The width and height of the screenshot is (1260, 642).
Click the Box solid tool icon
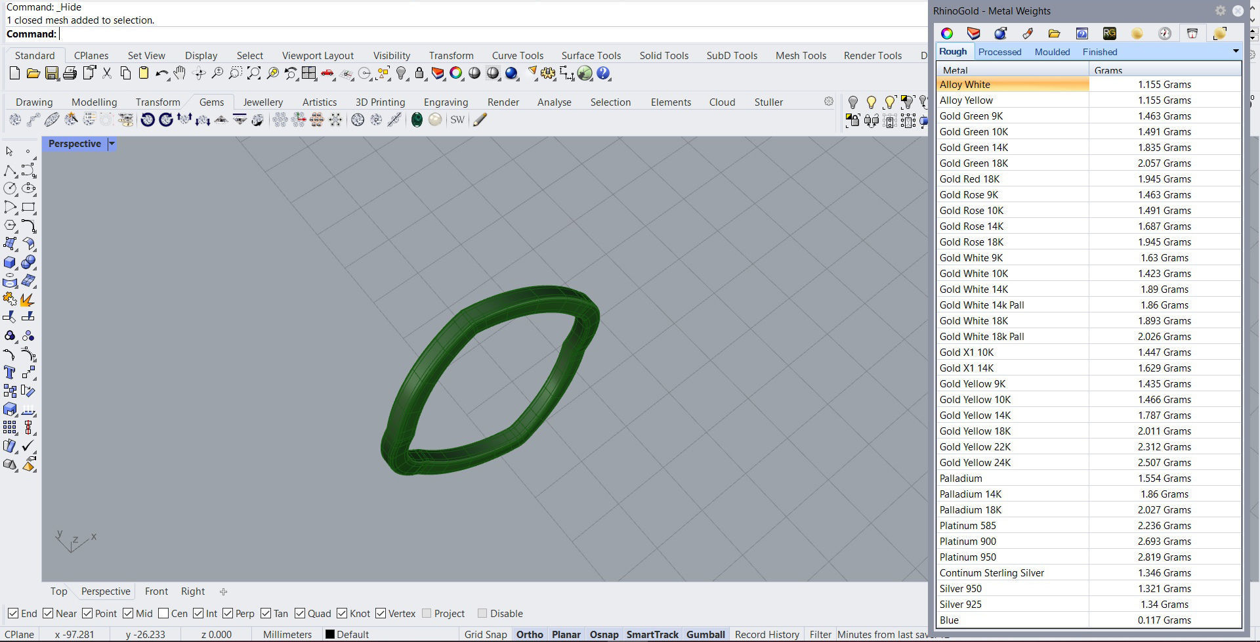(10, 263)
